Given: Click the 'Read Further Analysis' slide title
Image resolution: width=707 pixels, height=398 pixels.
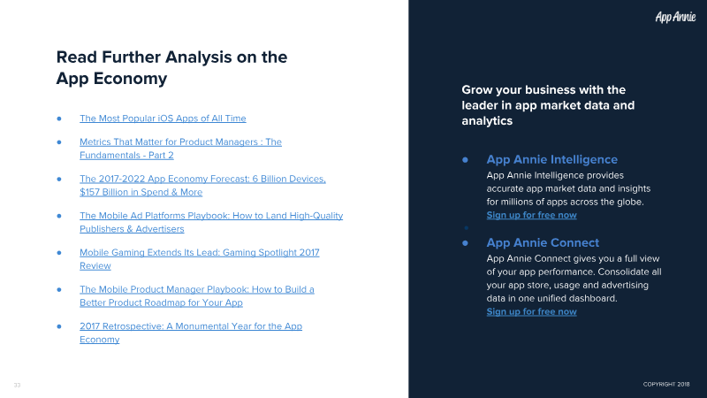Looking at the screenshot, I should coord(171,67).
